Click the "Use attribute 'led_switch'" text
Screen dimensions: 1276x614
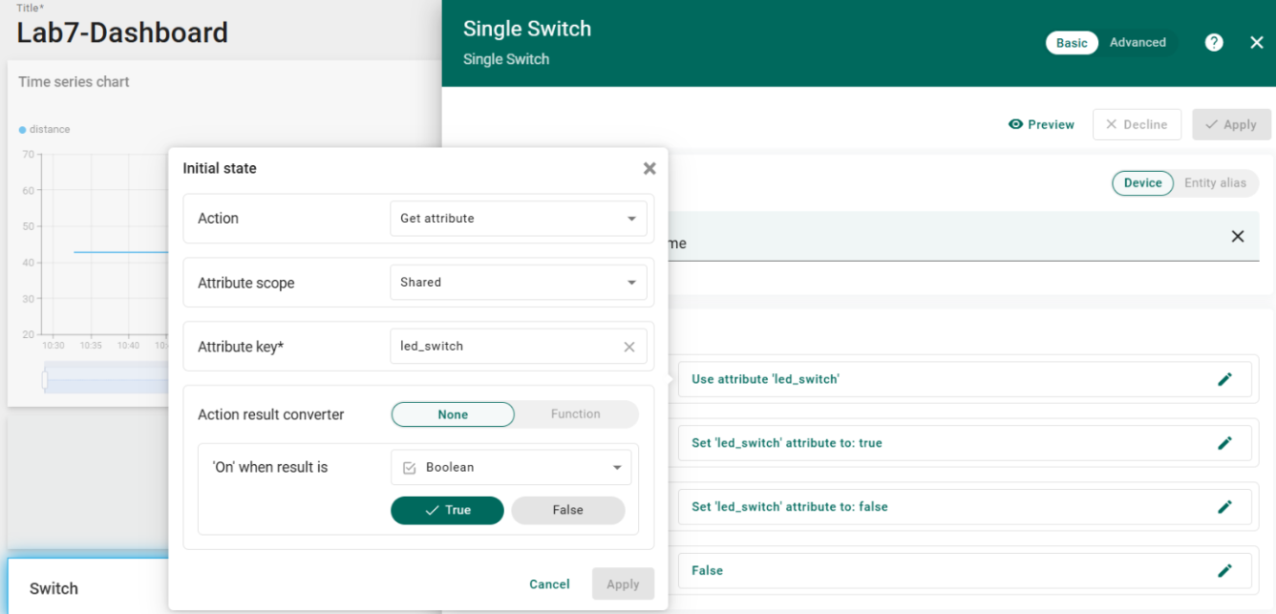(765, 379)
